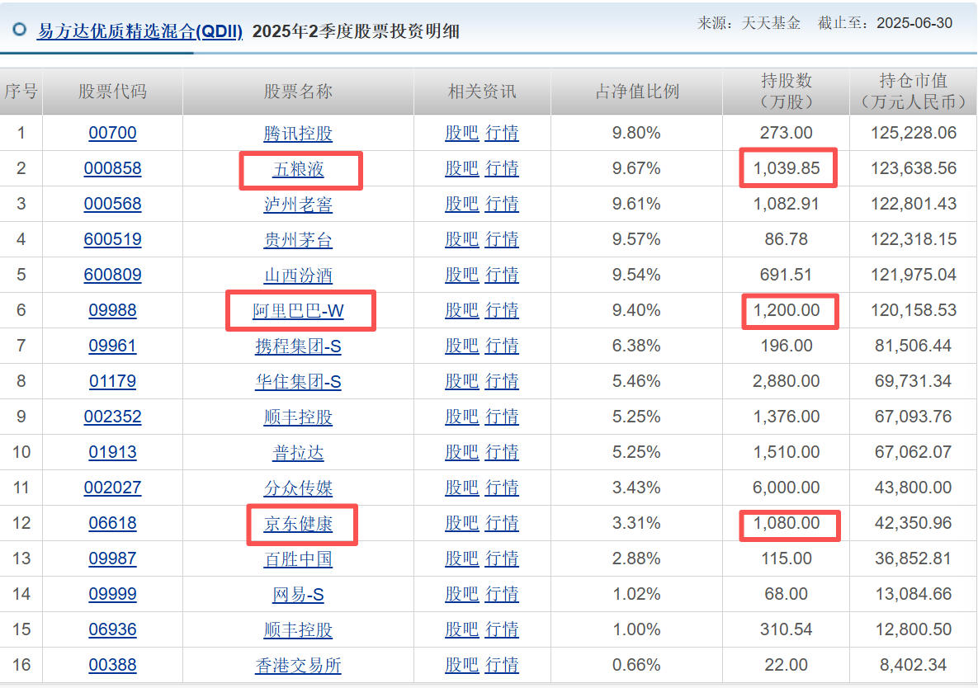This screenshot has height=688, width=978.
Task: Open stock code 000568 link
Action: click(112, 204)
